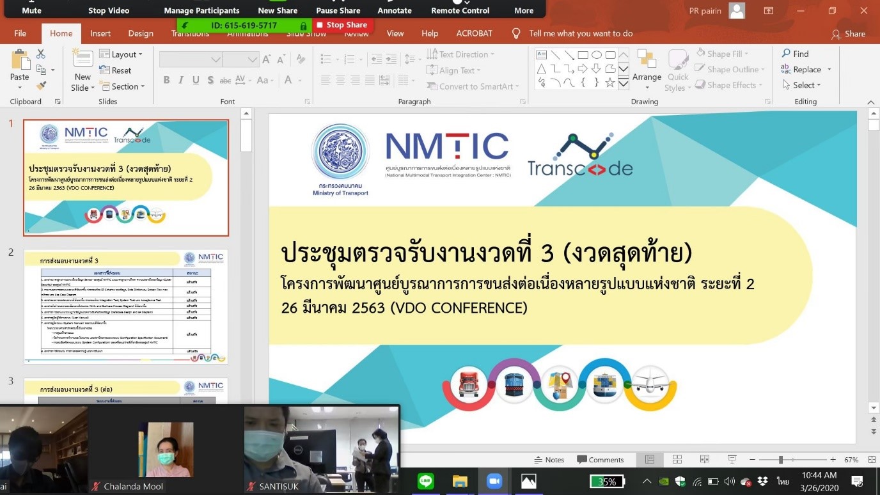Open Quick Styles gallery
The width and height of the screenshot is (880, 495).
(x=678, y=70)
